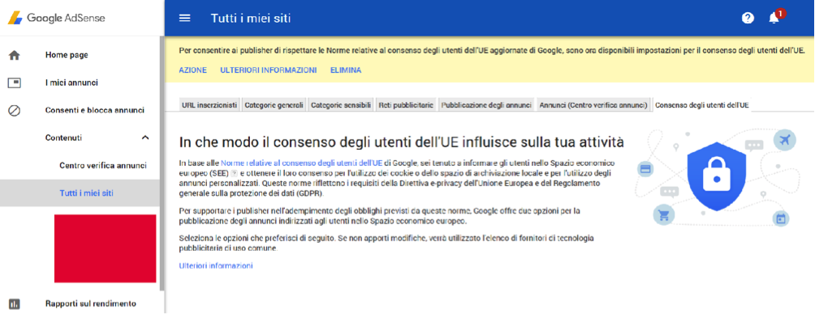Click the Google AdSense logo
The height and width of the screenshot is (314, 815).
click(x=57, y=18)
